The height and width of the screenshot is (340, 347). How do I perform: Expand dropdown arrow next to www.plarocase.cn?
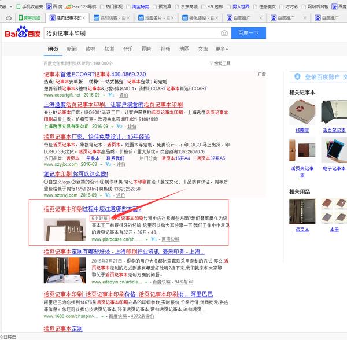pyautogui.click(x=146, y=239)
